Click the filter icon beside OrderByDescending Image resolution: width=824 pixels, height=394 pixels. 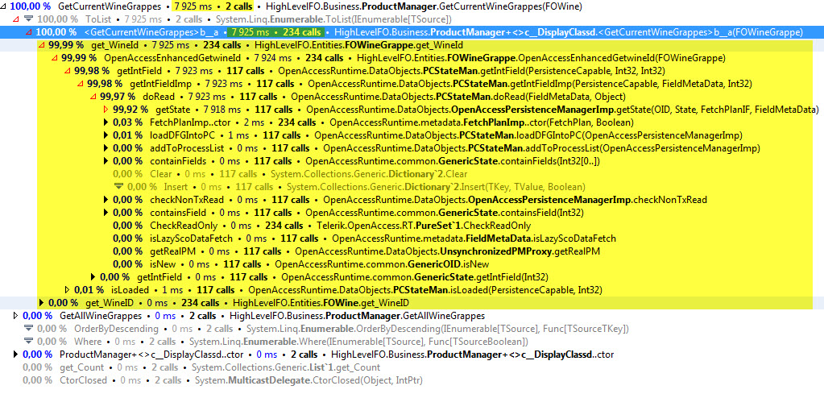point(28,329)
